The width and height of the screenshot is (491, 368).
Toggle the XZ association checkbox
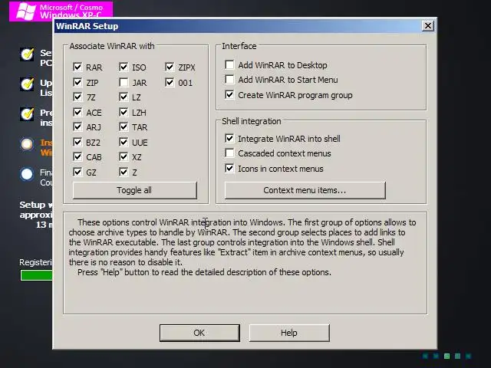pos(124,156)
